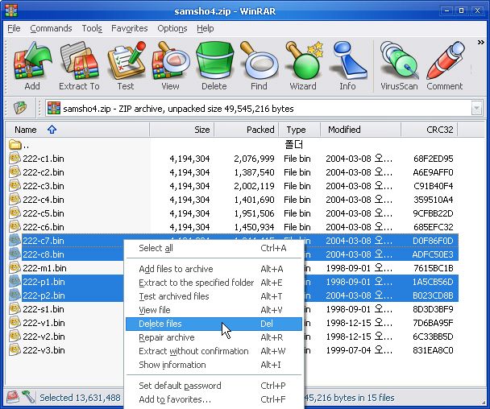Sort by the Packed column header
490x409 pixels.
coord(247,130)
